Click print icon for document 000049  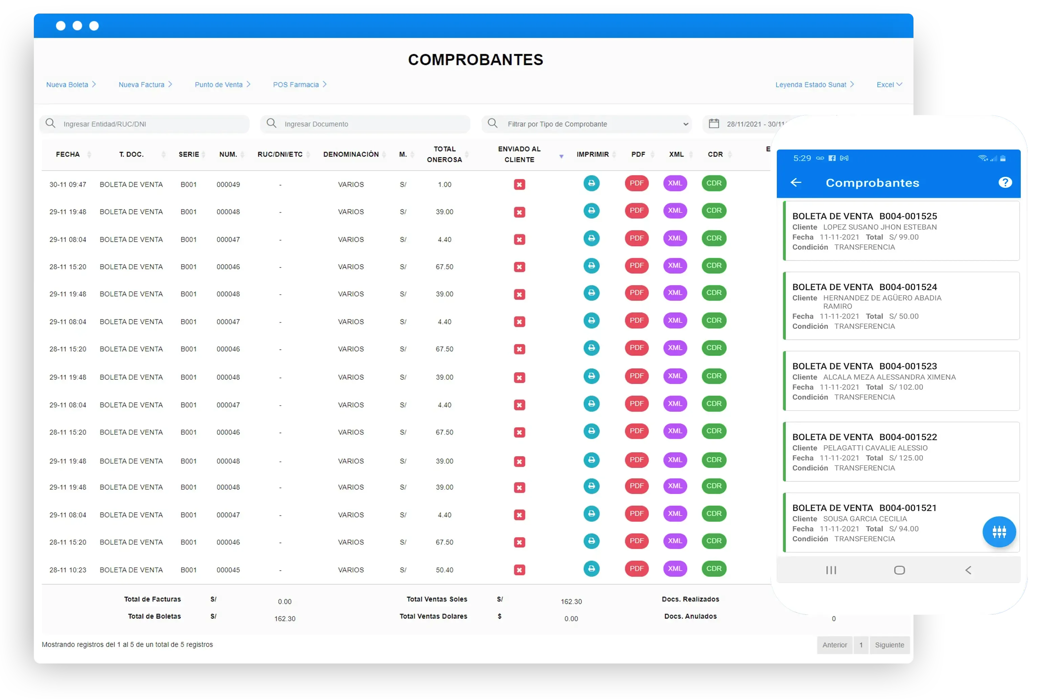591,183
